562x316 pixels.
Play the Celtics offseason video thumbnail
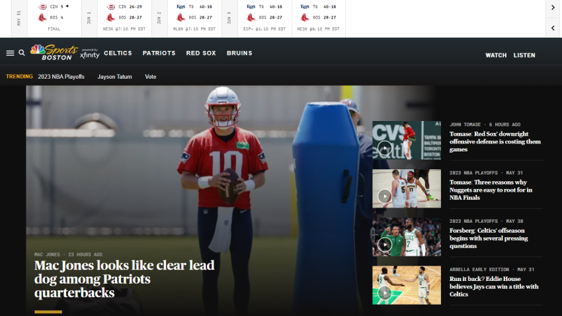(x=407, y=237)
